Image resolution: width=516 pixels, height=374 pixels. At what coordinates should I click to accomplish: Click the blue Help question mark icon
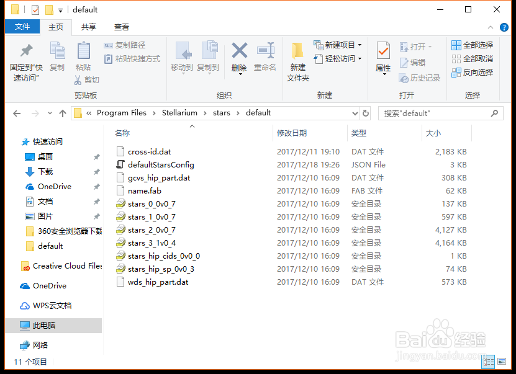point(504,27)
